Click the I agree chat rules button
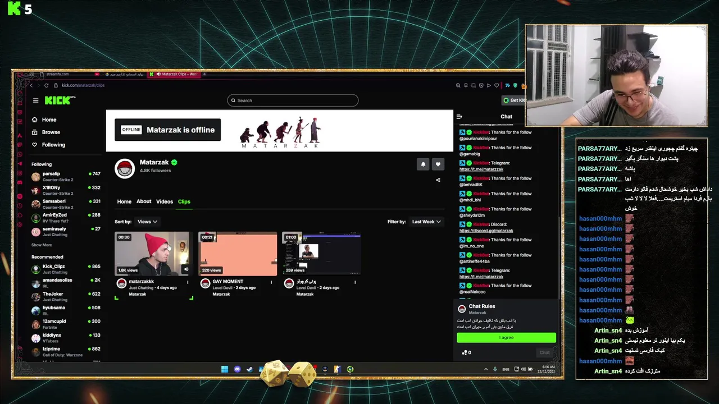Image resolution: width=719 pixels, height=404 pixels. [506, 337]
